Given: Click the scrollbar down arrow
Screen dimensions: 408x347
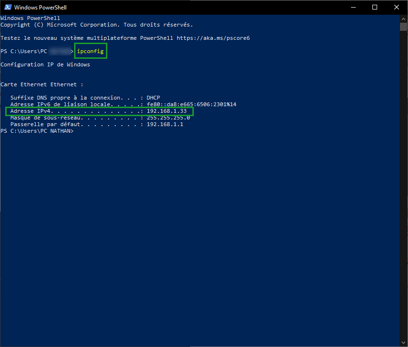Looking at the screenshot, I should (403, 343).
